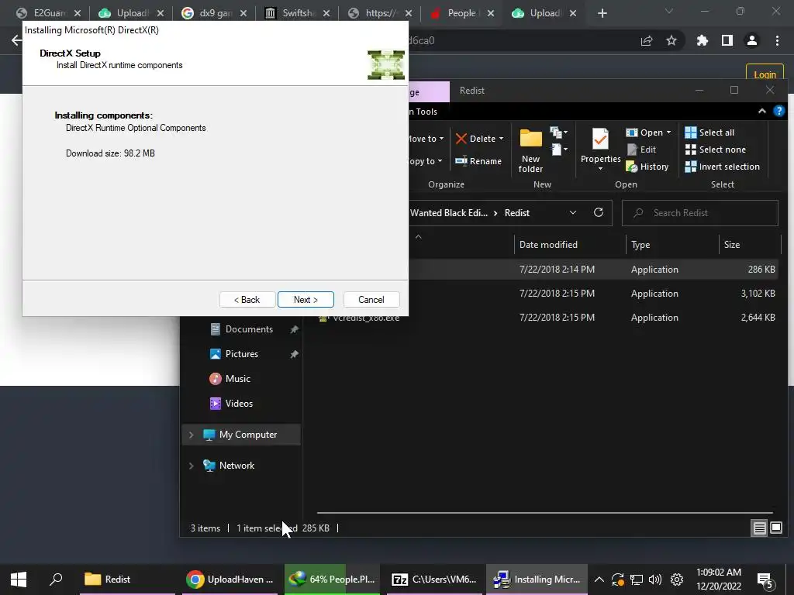The height and width of the screenshot is (595, 794).
Task: Click Invert selection in the ribbon
Action: tap(722, 167)
